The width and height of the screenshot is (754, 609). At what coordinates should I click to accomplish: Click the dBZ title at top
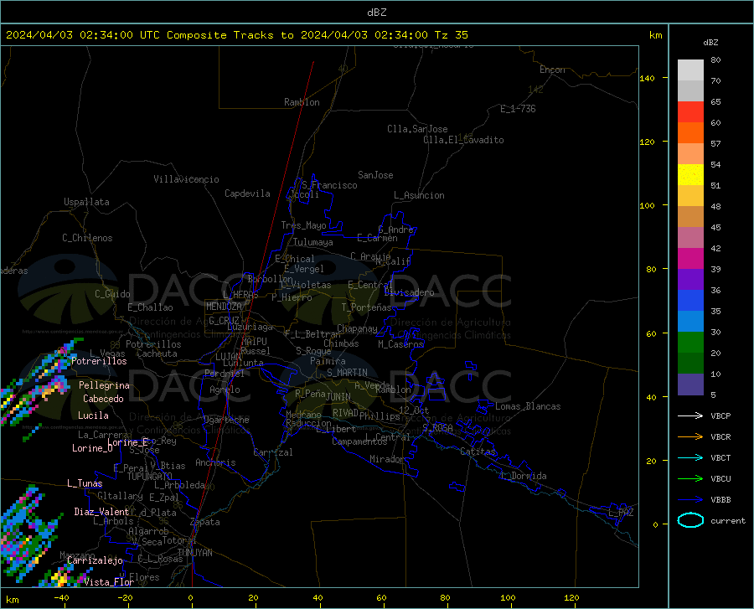coord(376,12)
